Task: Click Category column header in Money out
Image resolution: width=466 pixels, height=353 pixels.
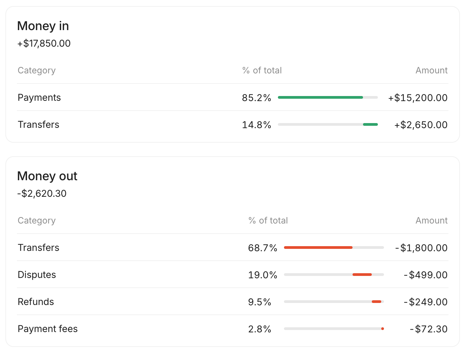Action: (x=36, y=220)
